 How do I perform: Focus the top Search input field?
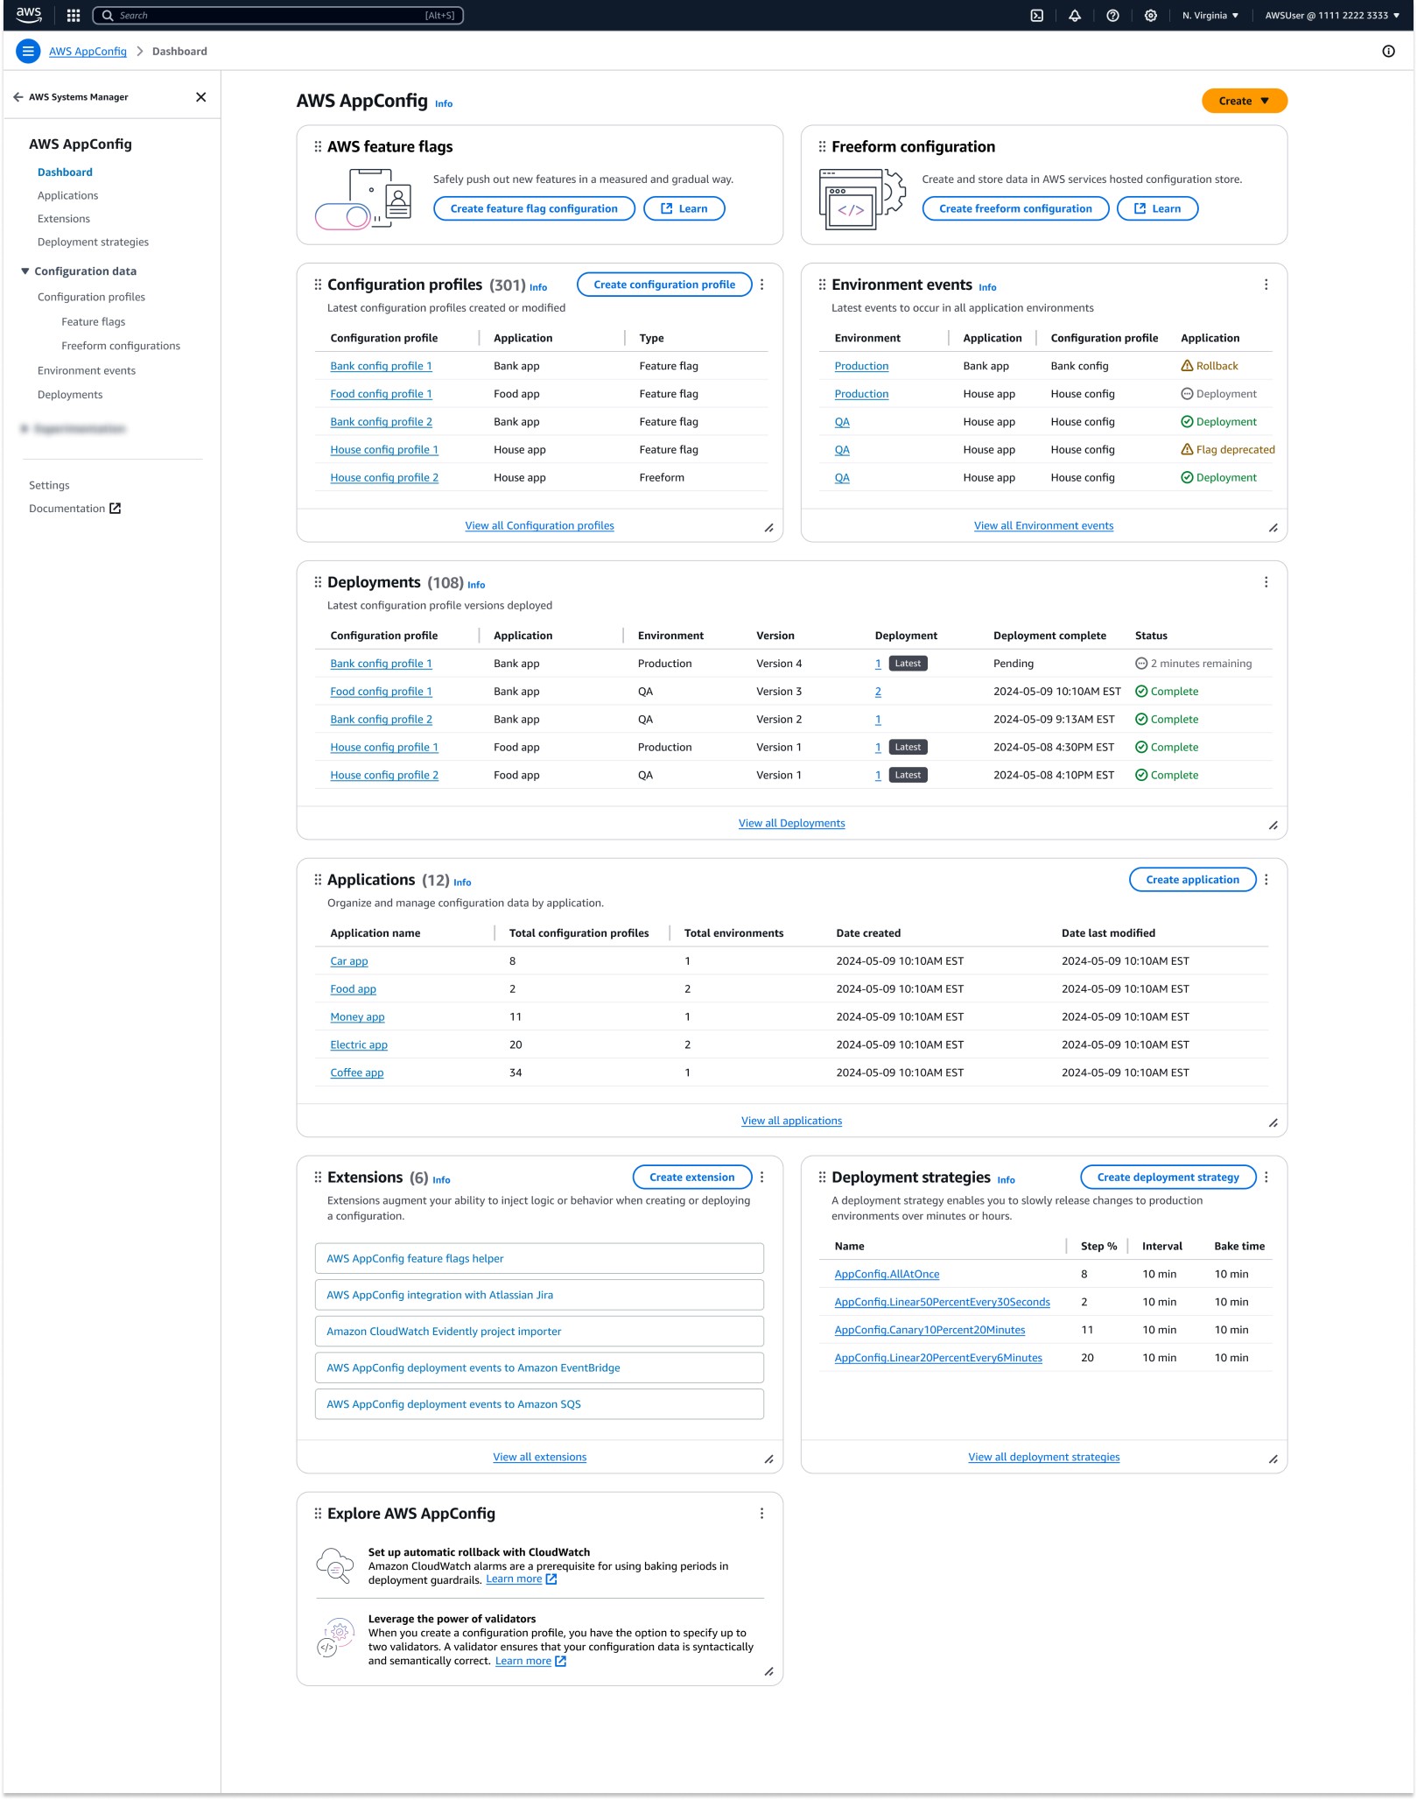point(278,15)
